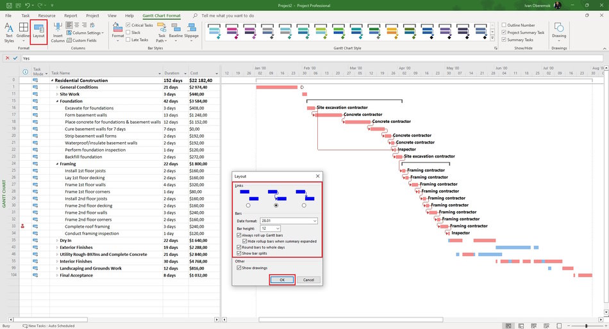Open the Column Settings dropdown
This screenshot has height=329, width=609.
(x=85, y=33)
